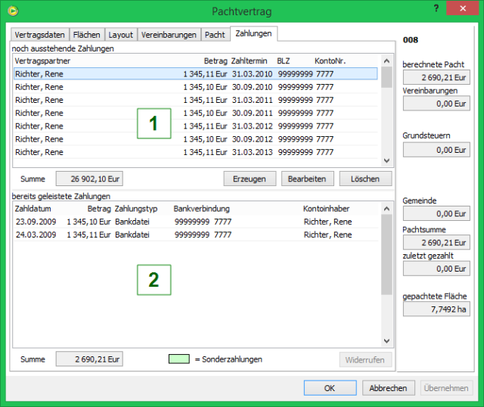Click the green Sonderzahlungen color swatch
This screenshot has width=484, height=407.
[x=179, y=359]
